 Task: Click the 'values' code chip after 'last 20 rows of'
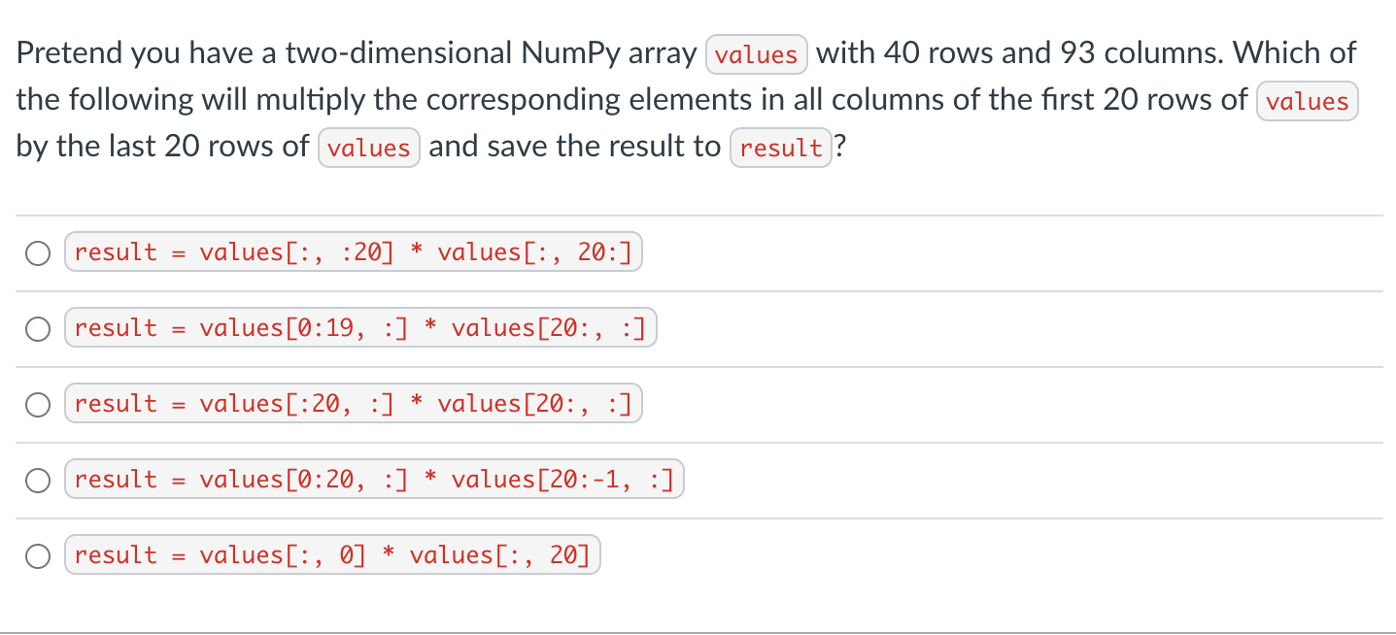pos(369,148)
